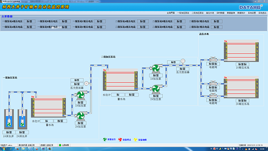
Task: Click the 1#加压泵 pump in 二级加压泵站
Action: (x=156, y=68)
